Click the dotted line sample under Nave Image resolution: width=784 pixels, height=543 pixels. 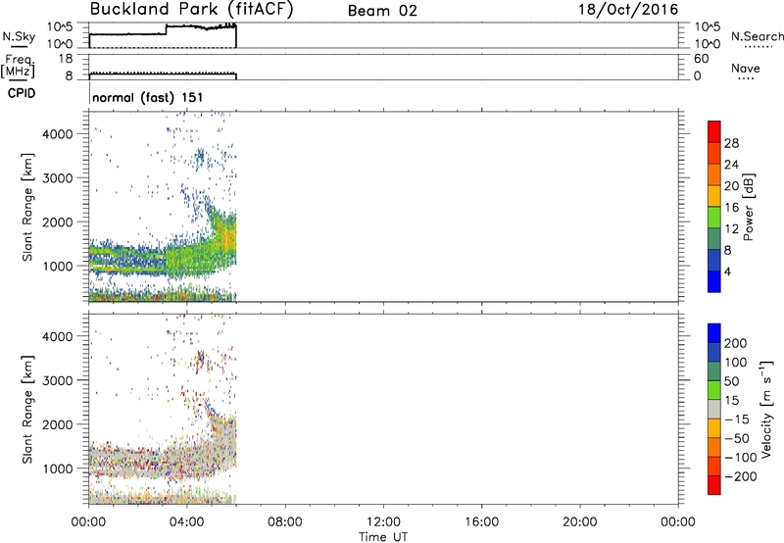click(746, 79)
